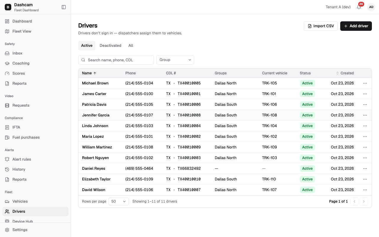The width and height of the screenshot is (379, 237).
Task: Open the AD user avatar menu
Action: [371, 7]
